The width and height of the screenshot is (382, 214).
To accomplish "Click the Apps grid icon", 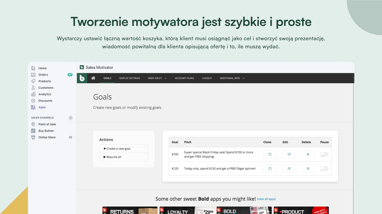I will pyautogui.click(x=33, y=107).
